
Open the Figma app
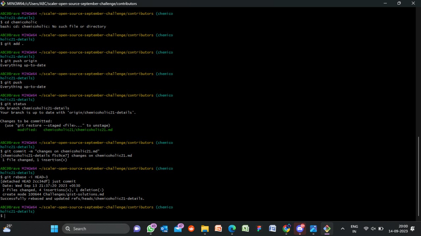(x=259, y=228)
